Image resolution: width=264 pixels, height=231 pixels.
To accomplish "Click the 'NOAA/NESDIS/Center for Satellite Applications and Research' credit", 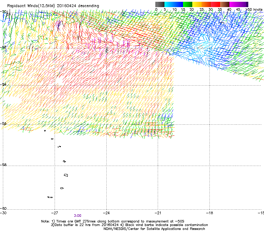I will [154, 229].
